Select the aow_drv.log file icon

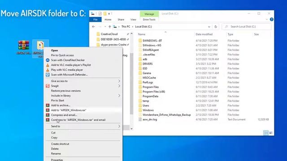(140, 119)
